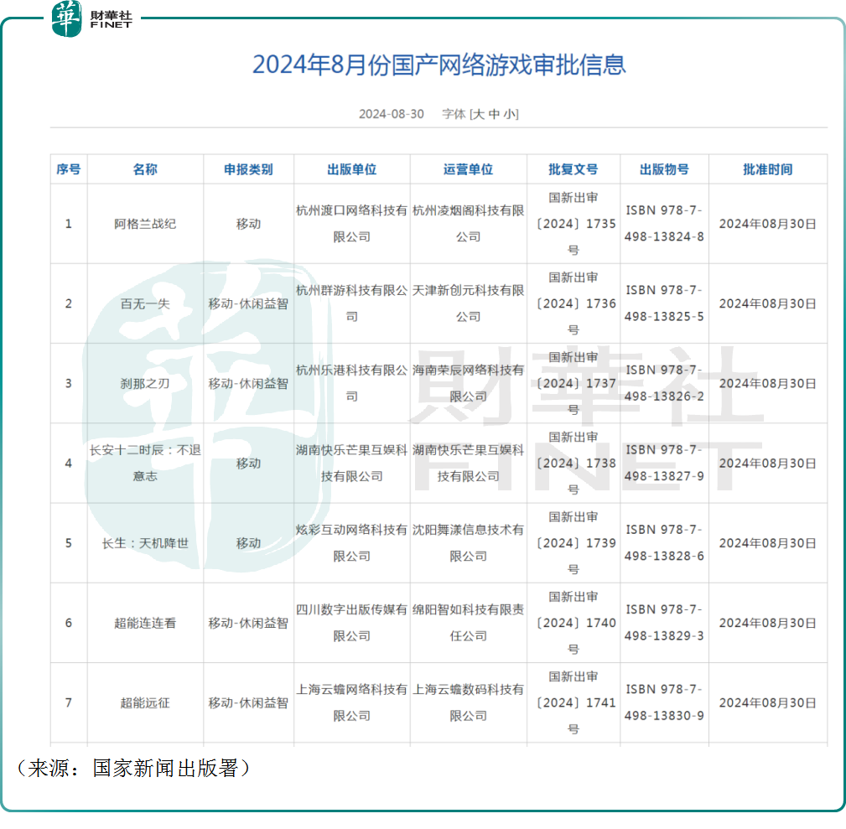
Task: Click the 出版物号 column header
Action: click(x=664, y=169)
